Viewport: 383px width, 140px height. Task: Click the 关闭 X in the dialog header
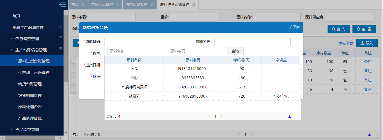click(x=298, y=27)
